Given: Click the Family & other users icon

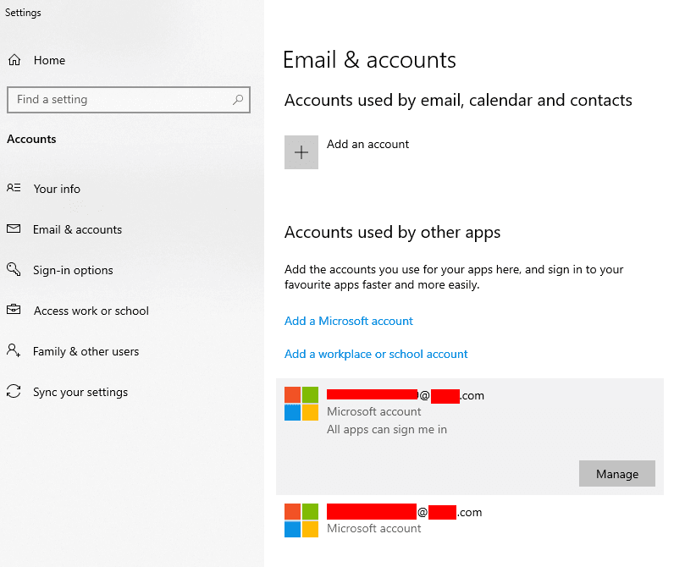Looking at the screenshot, I should click(x=14, y=350).
